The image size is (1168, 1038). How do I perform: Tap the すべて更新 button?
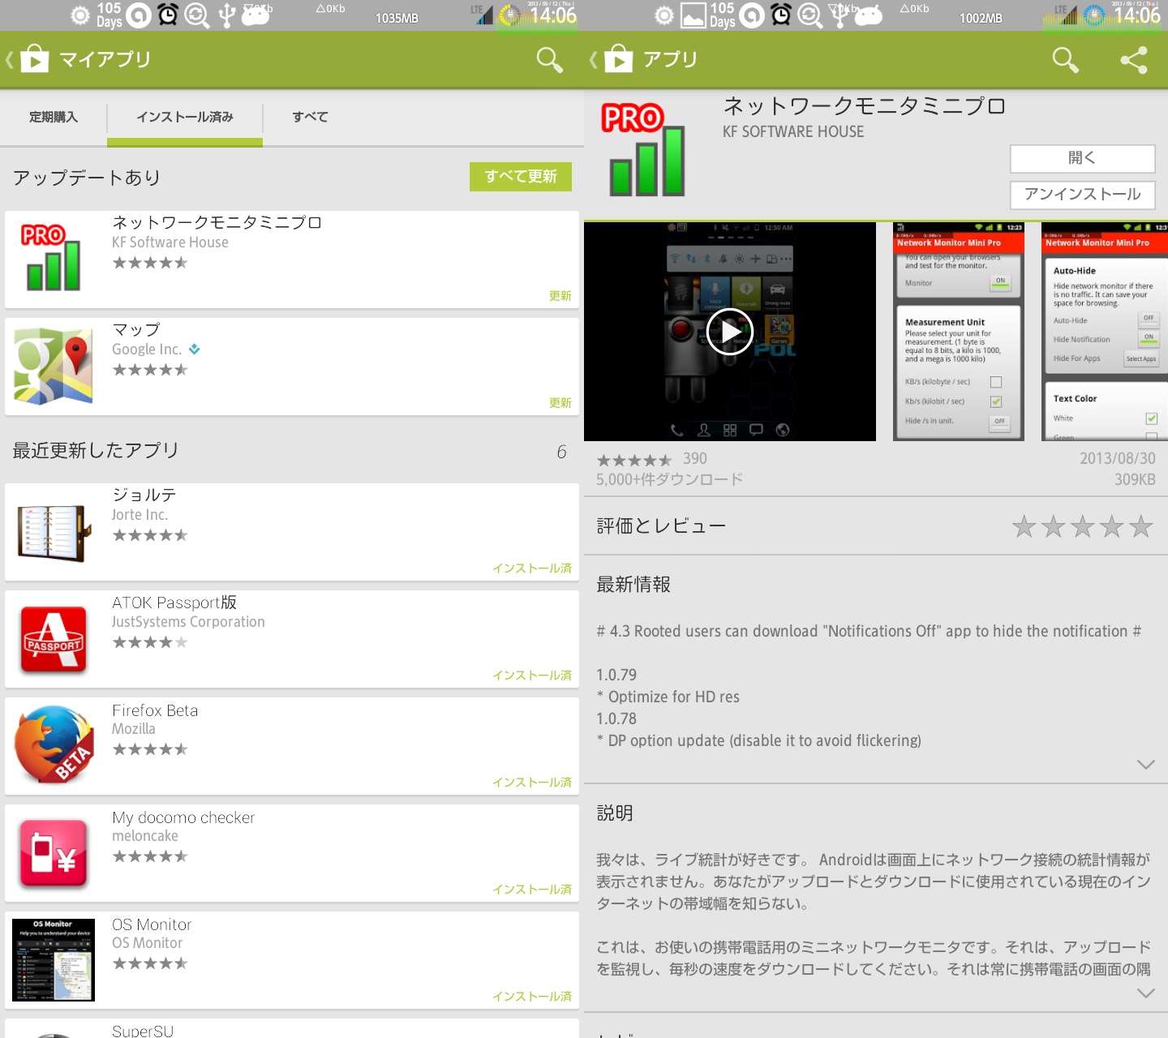pos(521,177)
